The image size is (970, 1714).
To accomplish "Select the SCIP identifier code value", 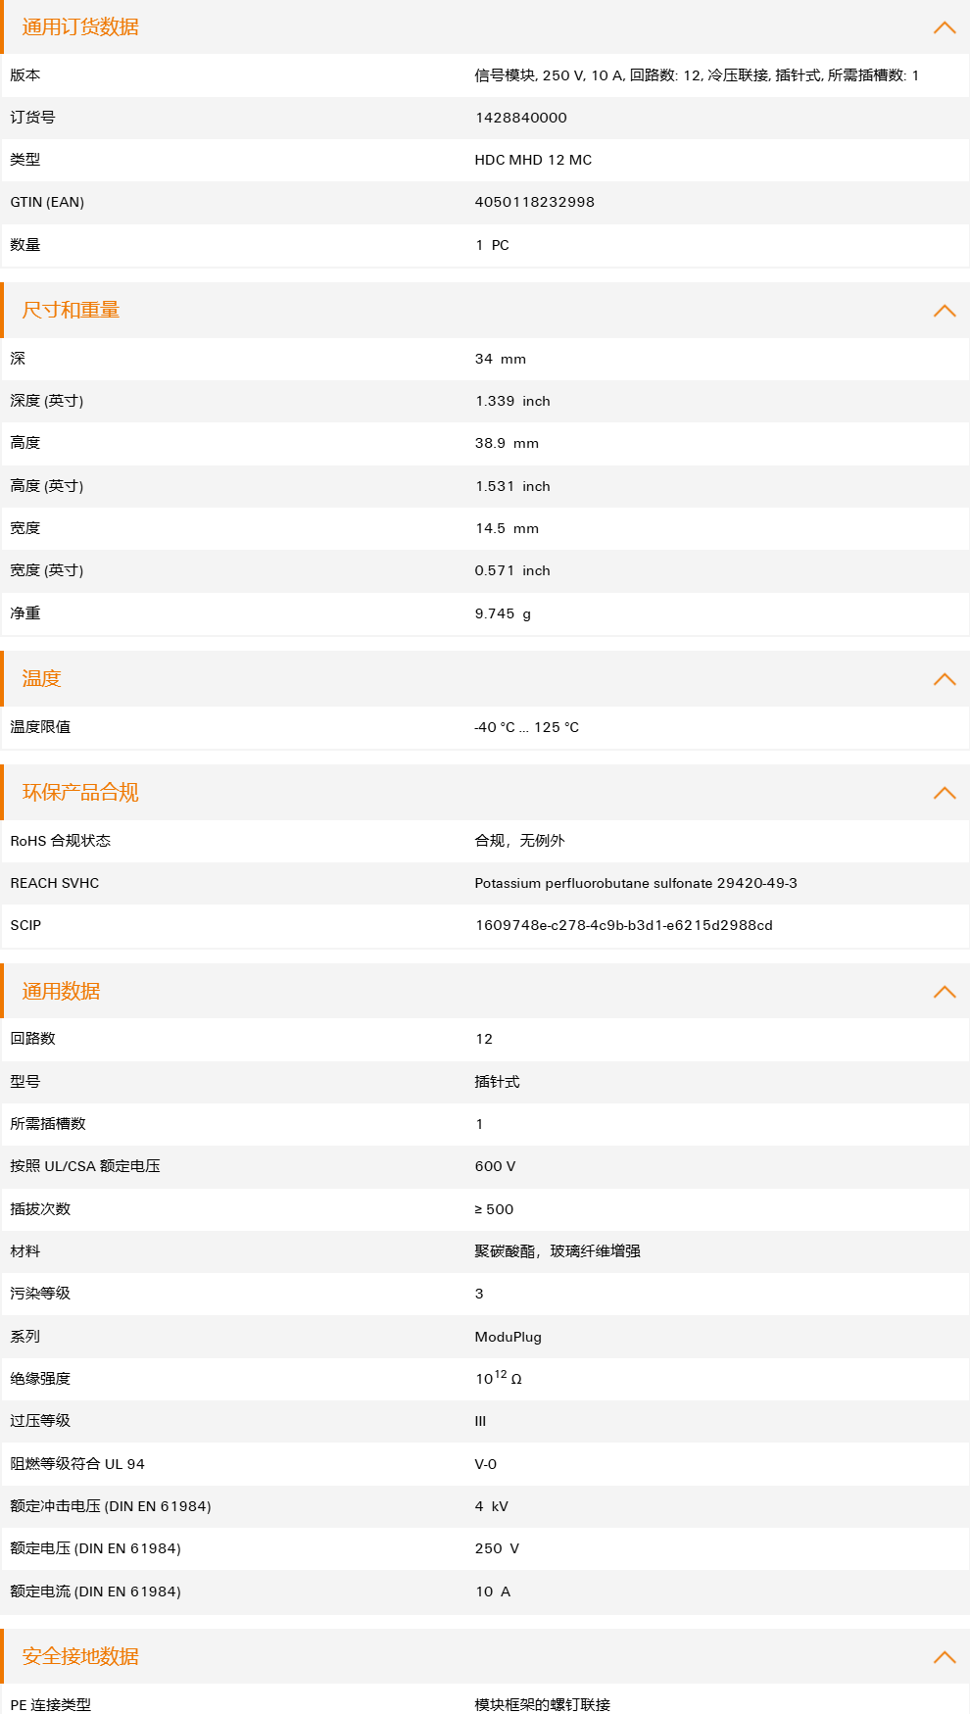I will click(624, 925).
